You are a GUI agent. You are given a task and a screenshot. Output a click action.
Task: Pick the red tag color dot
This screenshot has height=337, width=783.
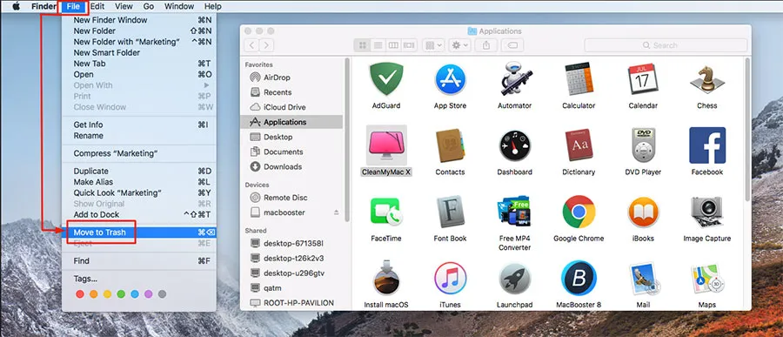pos(80,294)
